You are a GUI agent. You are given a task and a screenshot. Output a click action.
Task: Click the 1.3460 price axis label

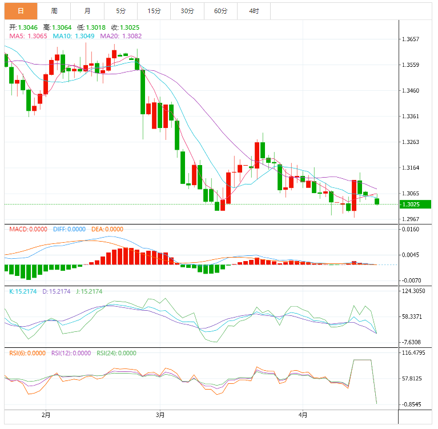(x=411, y=91)
